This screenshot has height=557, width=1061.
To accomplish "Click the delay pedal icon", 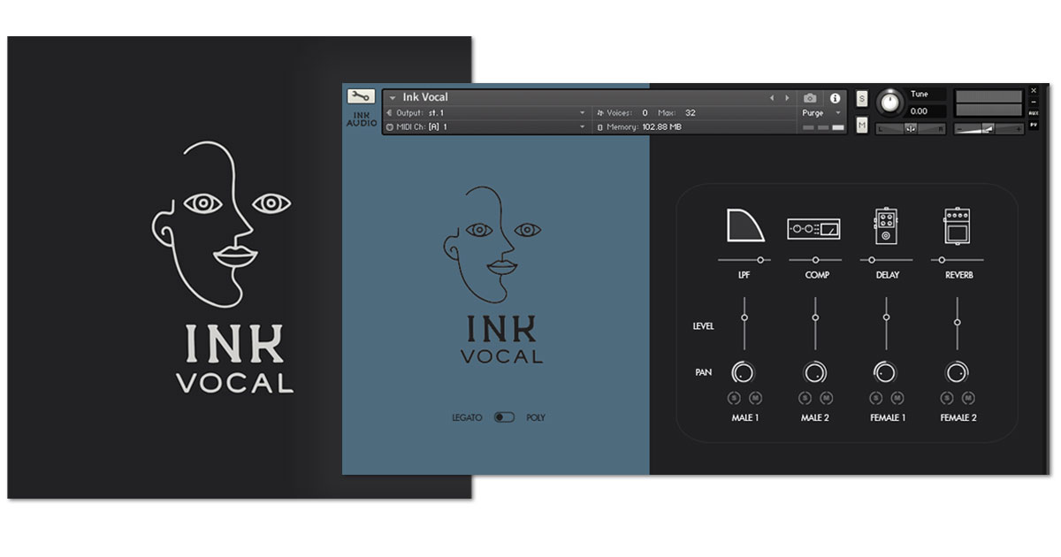I will [x=885, y=226].
